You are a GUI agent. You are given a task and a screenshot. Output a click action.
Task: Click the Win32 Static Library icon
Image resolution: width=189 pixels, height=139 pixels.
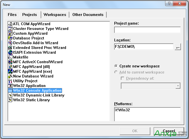(10, 100)
